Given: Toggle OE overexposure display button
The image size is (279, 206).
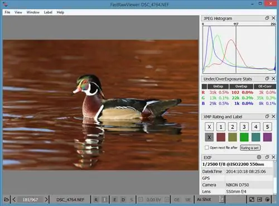Looking at the screenshot, I should 177,200.
